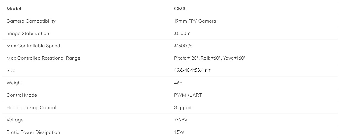Image resolution: width=344 pixels, height=139 pixels.
Task: Select the 1.5W power dissipation value
Action: [x=179, y=132]
